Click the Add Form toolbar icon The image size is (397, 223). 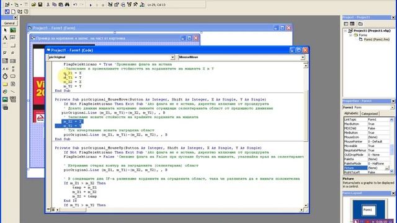pos(17,4)
